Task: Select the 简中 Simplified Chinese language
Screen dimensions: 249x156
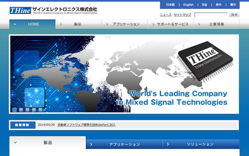Action: 219,5
